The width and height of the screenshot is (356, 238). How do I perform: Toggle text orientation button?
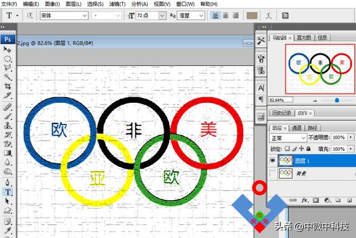29,16
